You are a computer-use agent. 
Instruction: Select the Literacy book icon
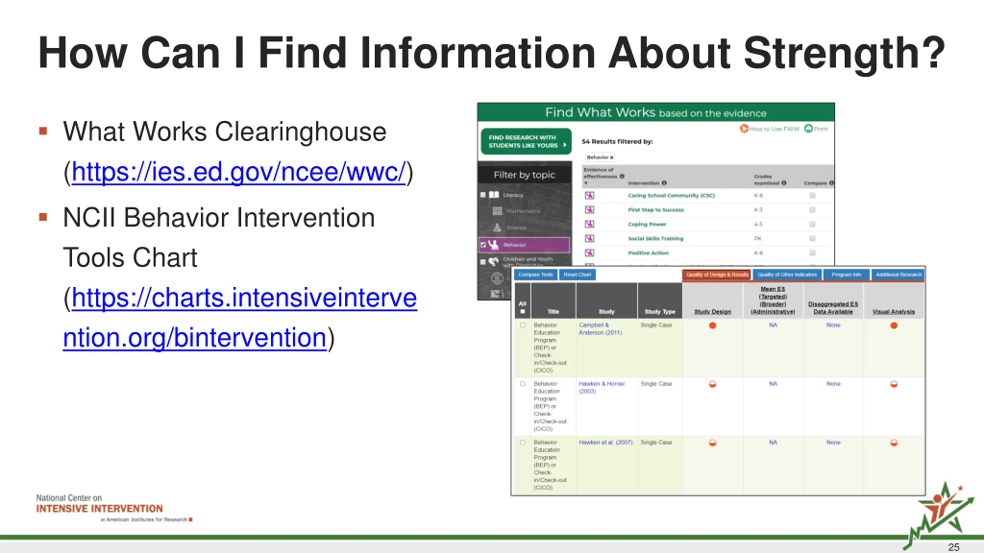(x=494, y=195)
